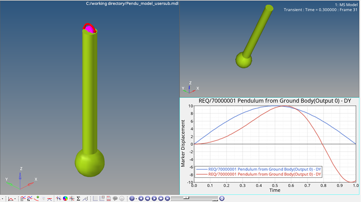Click the tilted pendulum sphere in animation window
This screenshot has height=202, width=361.
244,60
